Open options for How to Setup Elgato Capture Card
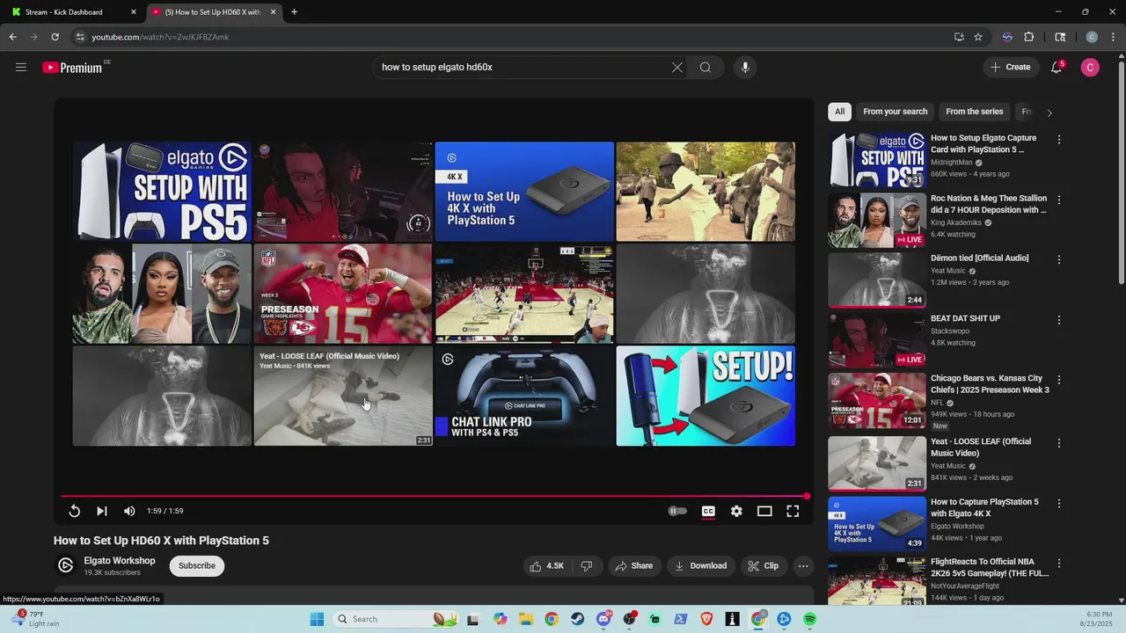Image resolution: width=1126 pixels, height=633 pixels. (1059, 140)
